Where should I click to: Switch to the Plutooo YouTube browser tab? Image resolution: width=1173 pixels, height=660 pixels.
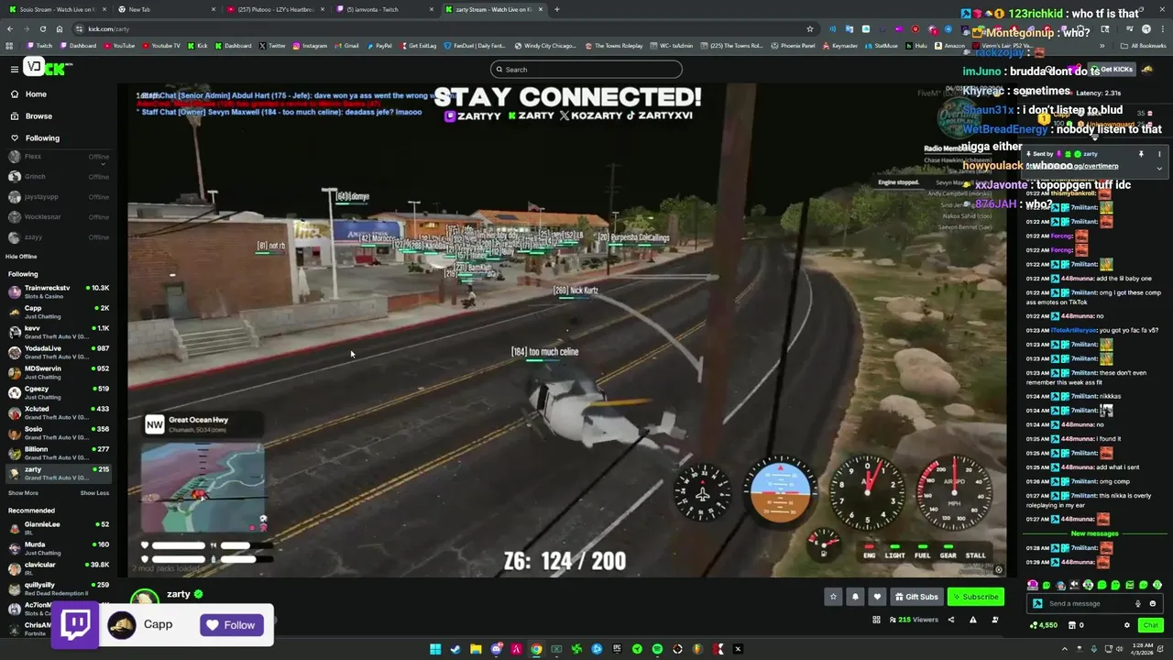tap(278, 9)
